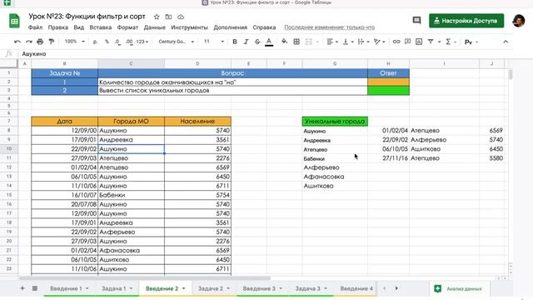533x300 pixels.
Task: Select the Уникальные города header cell
Action: click(335, 121)
